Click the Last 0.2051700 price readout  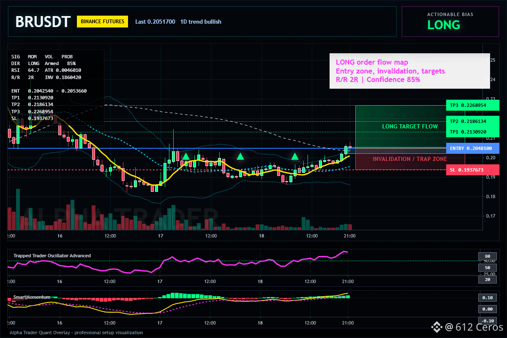(x=155, y=22)
